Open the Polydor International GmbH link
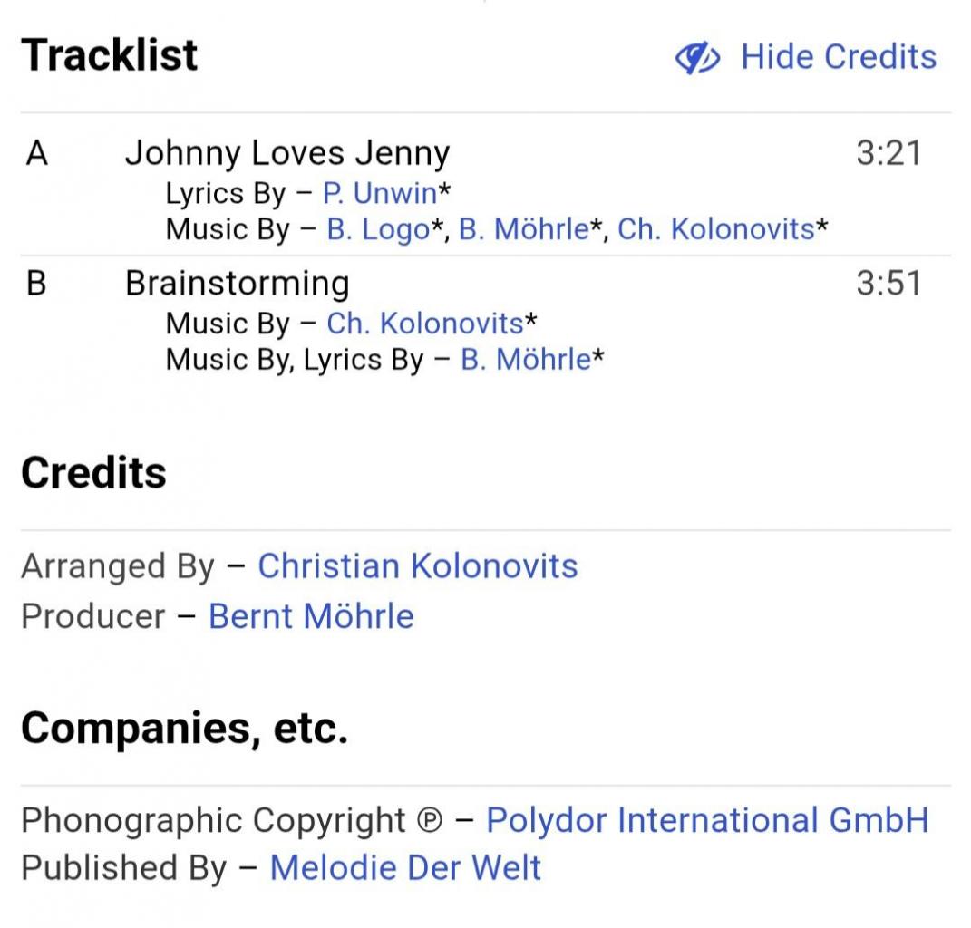The height and width of the screenshot is (928, 971). 707,820
